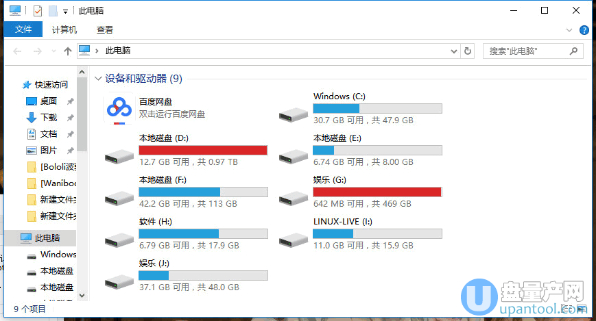The width and height of the screenshot is (596, 321).
Task: Go up one level with up arrow
Action: click(67, 51)
